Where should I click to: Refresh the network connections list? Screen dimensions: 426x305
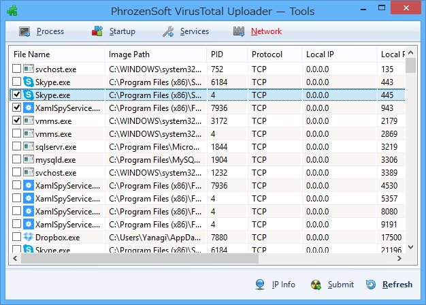[389, 285]
